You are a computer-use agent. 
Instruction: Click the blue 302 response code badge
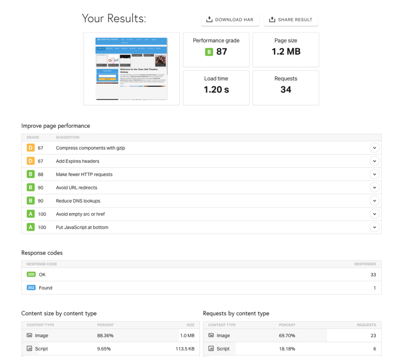click(x=31, y=287)
